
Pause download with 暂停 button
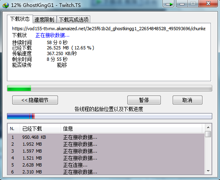click(x=144, y=100)
